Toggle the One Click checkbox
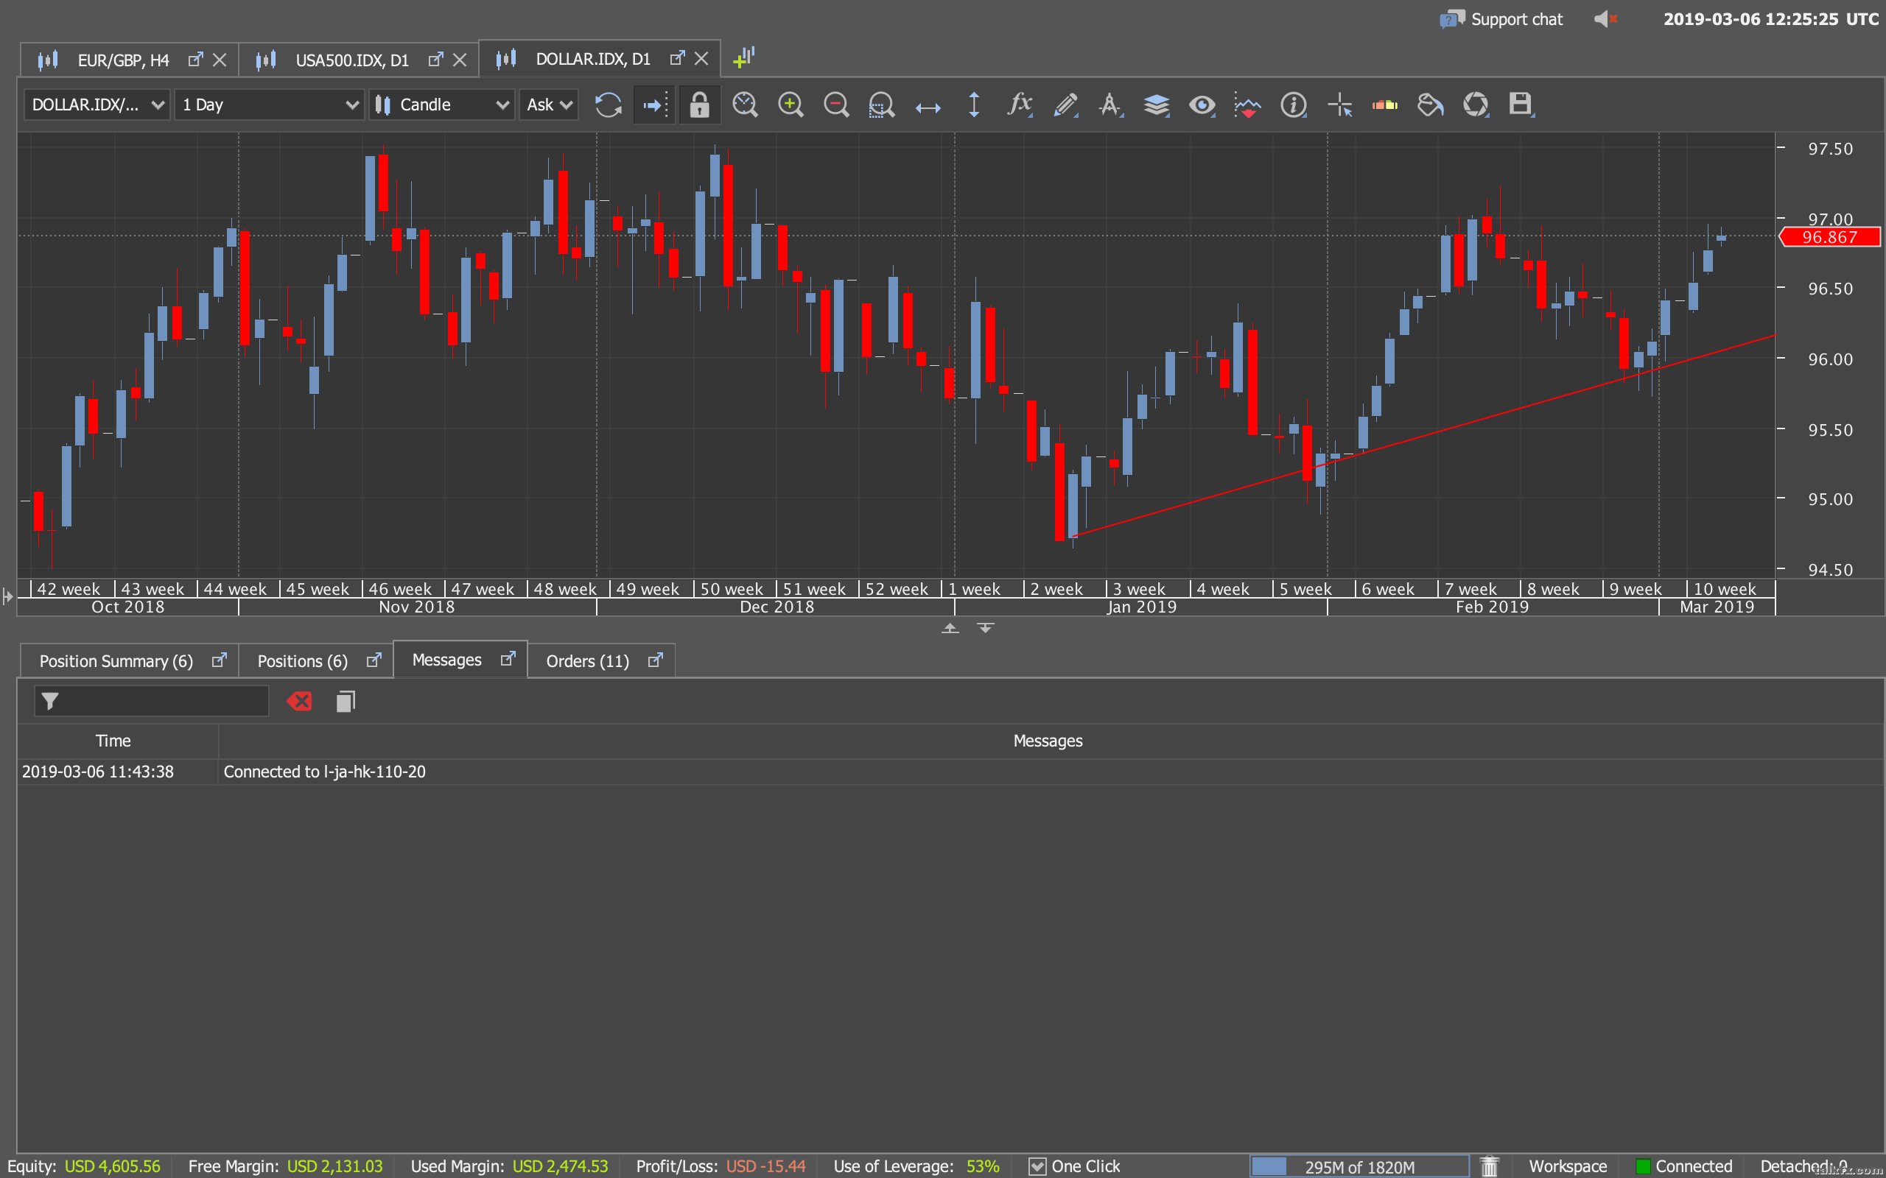Viewport: 1886px width, 1178px height. click(x=1037, y=1166)
